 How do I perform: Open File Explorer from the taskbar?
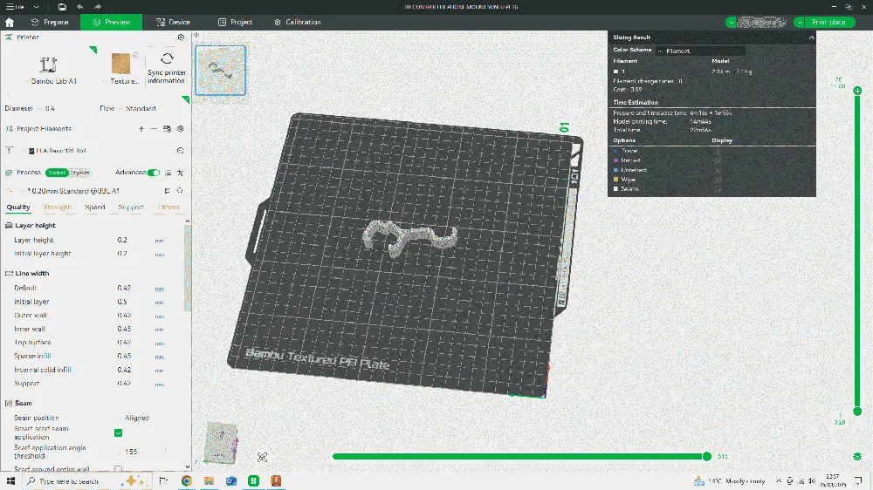[209, 481]
